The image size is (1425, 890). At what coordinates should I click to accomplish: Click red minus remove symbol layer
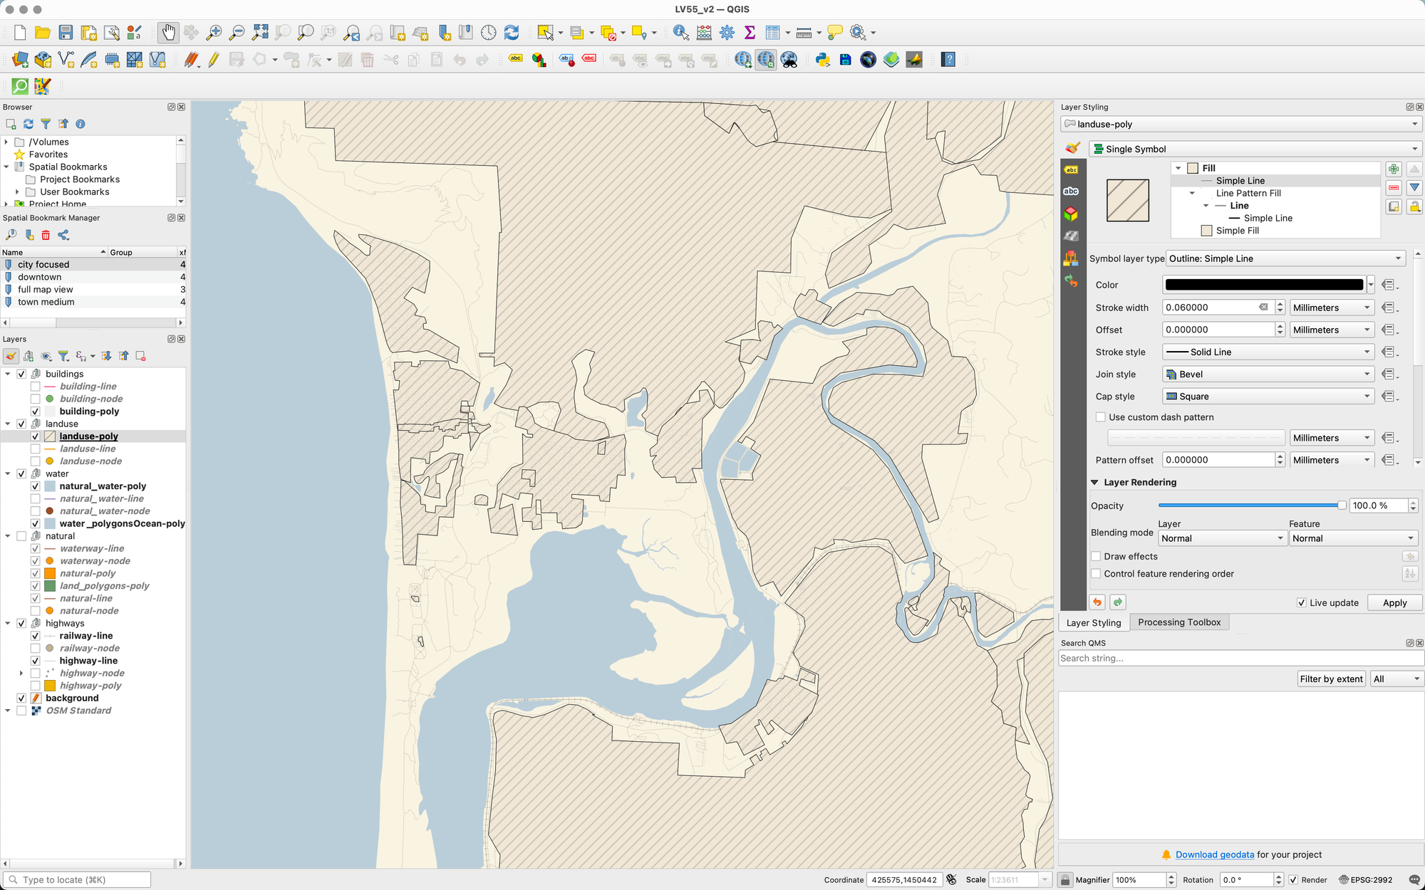point(1394,188)
